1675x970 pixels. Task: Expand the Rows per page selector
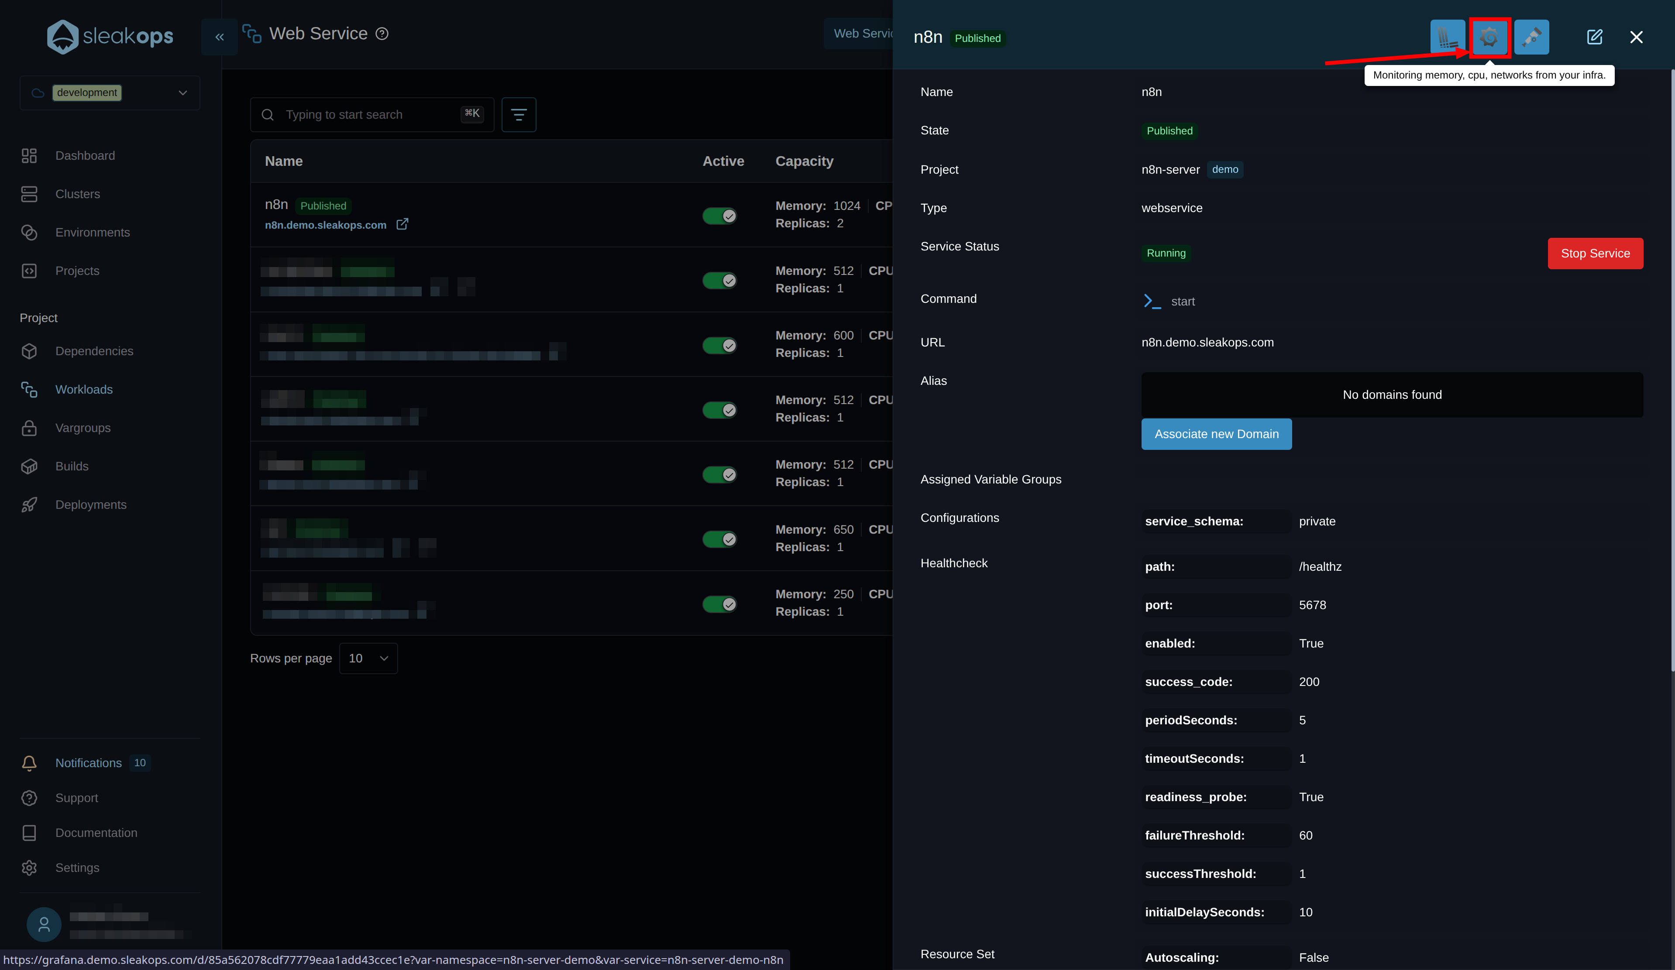click(368, 658)
